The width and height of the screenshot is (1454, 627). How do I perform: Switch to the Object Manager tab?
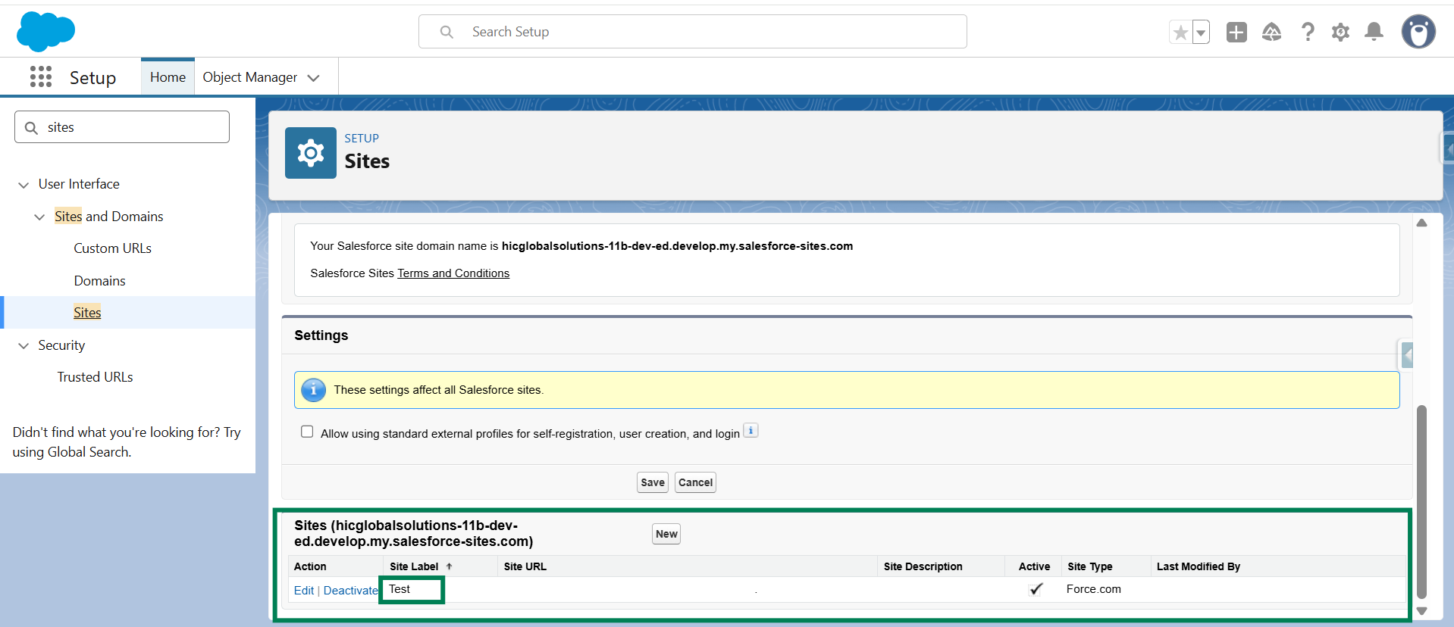tap(250, 77)
